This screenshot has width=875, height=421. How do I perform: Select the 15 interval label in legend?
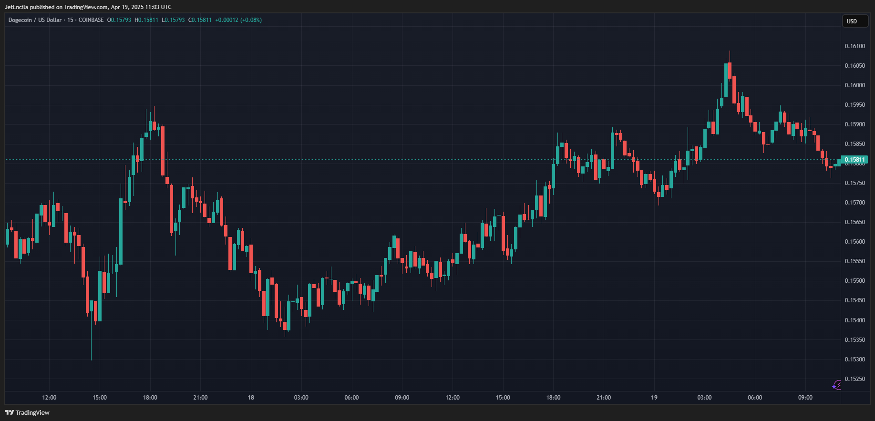(x=70, y=20)
